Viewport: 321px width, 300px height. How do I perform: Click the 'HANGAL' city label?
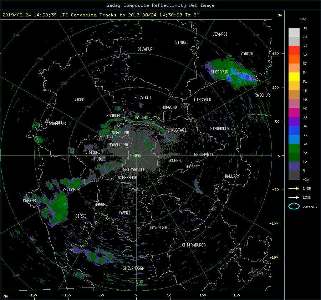101,204
